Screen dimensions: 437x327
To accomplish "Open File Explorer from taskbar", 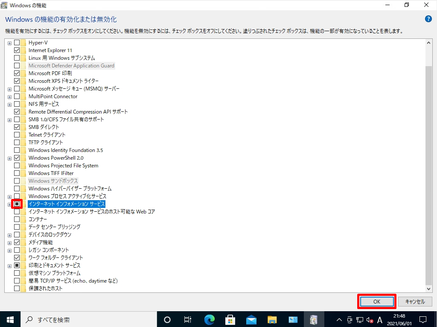I will (x=272, y=319).
